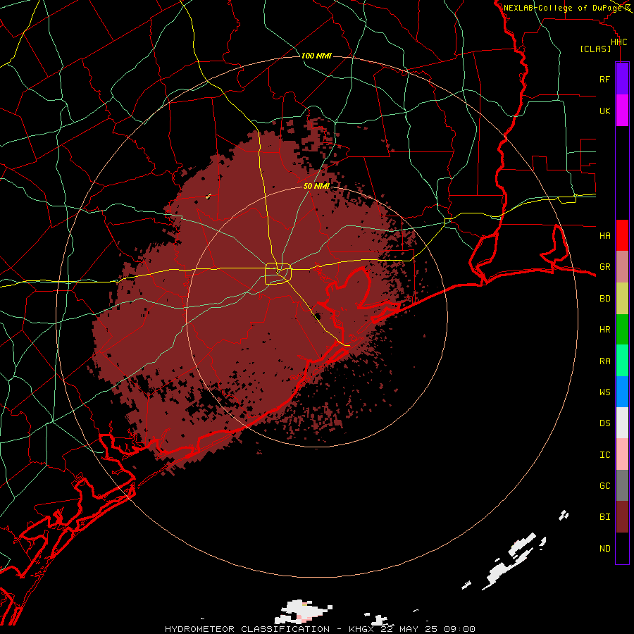Choose the blue WS legend swatch
The image size is (634, 634).
coord(622,392)
